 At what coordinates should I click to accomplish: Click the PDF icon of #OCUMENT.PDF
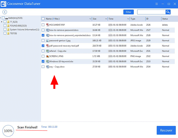[x=47, y=25]
